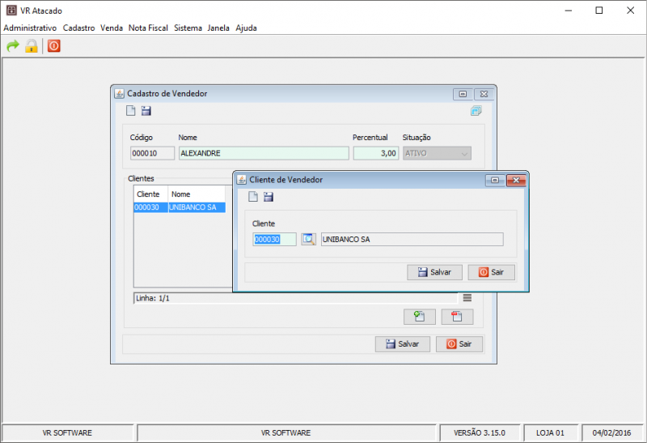Viewport: 647px width, 443px height.
Task: Click the Percentual field showing 3,00
Action: pyautogui.click(x=376, y=153)
